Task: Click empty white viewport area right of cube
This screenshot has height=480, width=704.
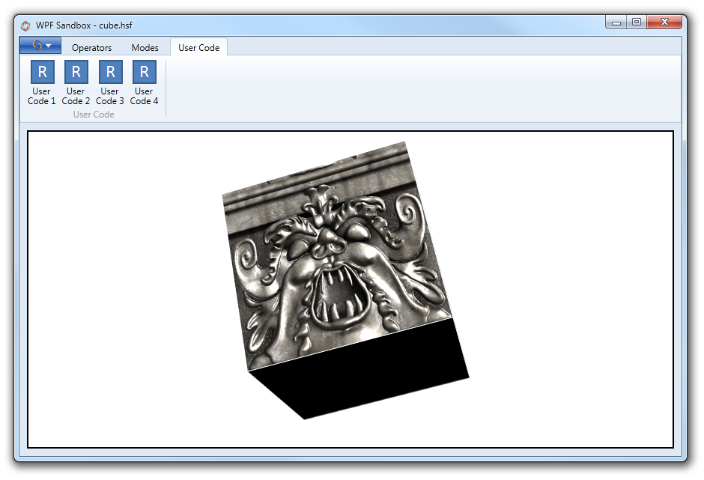Action: click(569, 285)
